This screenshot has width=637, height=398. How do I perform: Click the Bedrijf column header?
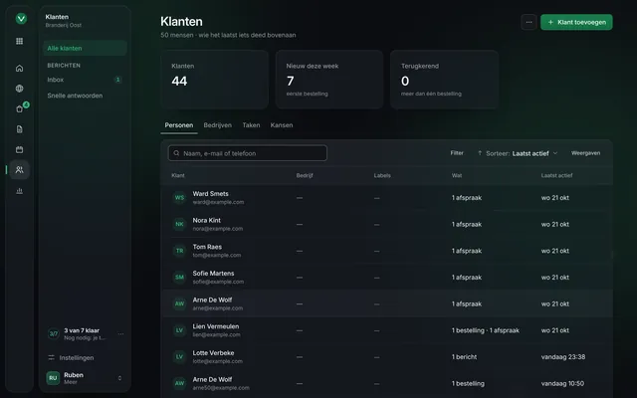305,175
